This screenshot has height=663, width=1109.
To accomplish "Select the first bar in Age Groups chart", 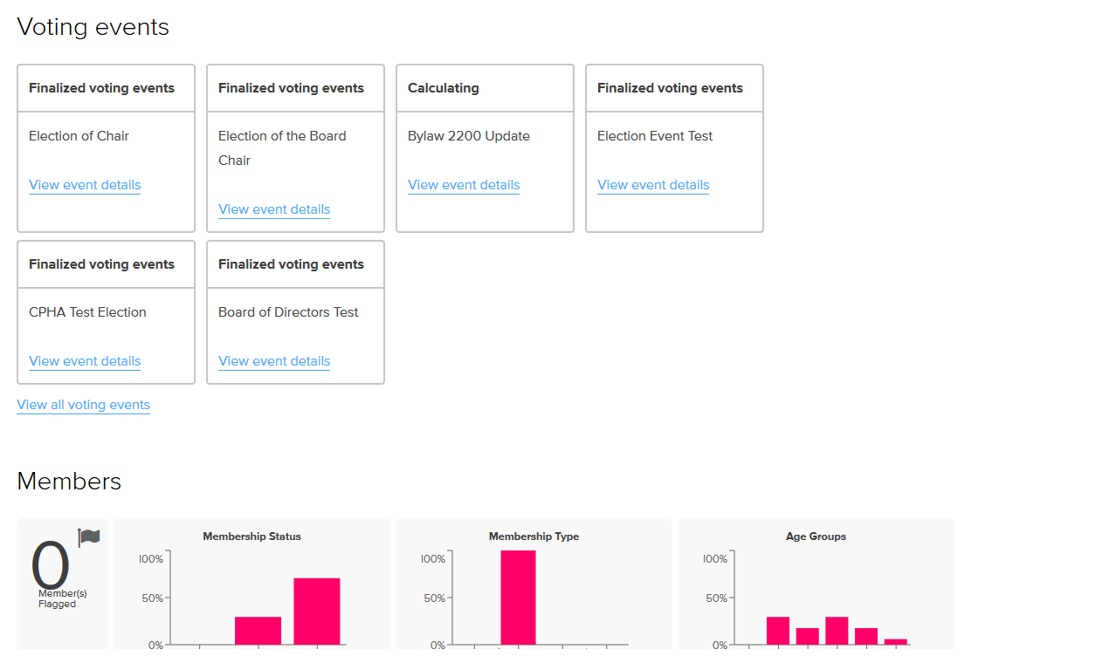I will pyautogui.click(x=777, y=628).
